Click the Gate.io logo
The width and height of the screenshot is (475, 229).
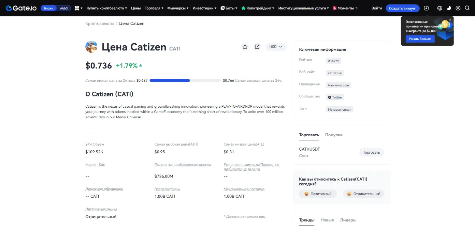tap(21, 8)
